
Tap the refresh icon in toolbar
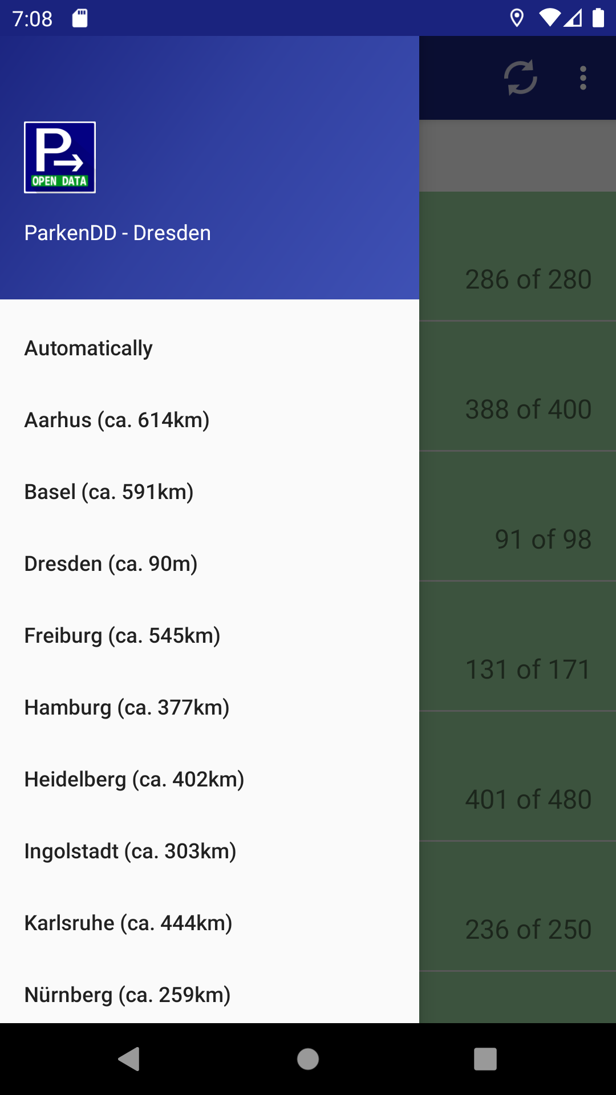[x=520, y=78]
